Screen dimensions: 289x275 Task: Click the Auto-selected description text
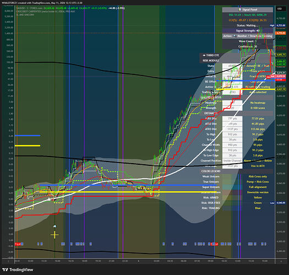coord(258,92)
